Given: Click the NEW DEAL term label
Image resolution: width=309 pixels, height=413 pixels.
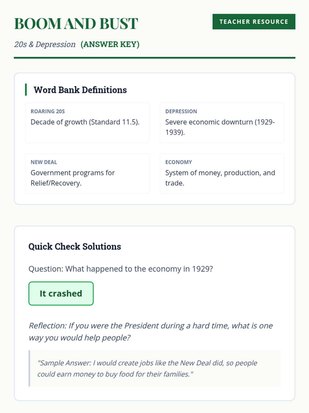Looking at the screenshot, I should 44,162.
